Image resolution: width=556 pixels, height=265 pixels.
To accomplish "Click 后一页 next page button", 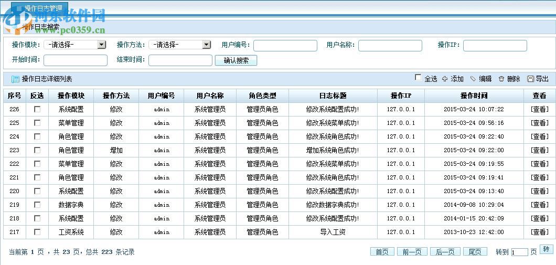I will (x=445, y=252).
